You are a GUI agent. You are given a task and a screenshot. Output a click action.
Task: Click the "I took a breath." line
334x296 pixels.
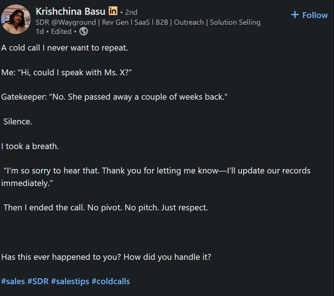click(x=30, y=146)
